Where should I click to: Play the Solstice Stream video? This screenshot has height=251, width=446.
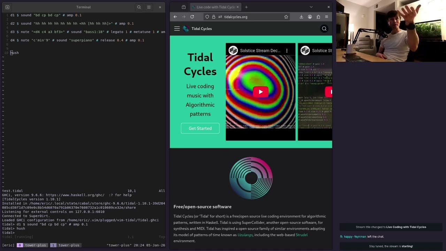261,92
